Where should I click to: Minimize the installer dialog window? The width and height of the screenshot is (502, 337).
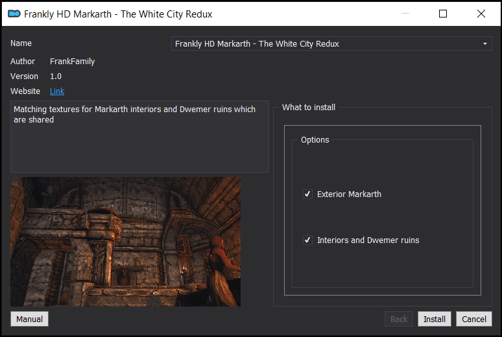click(405, 14)
